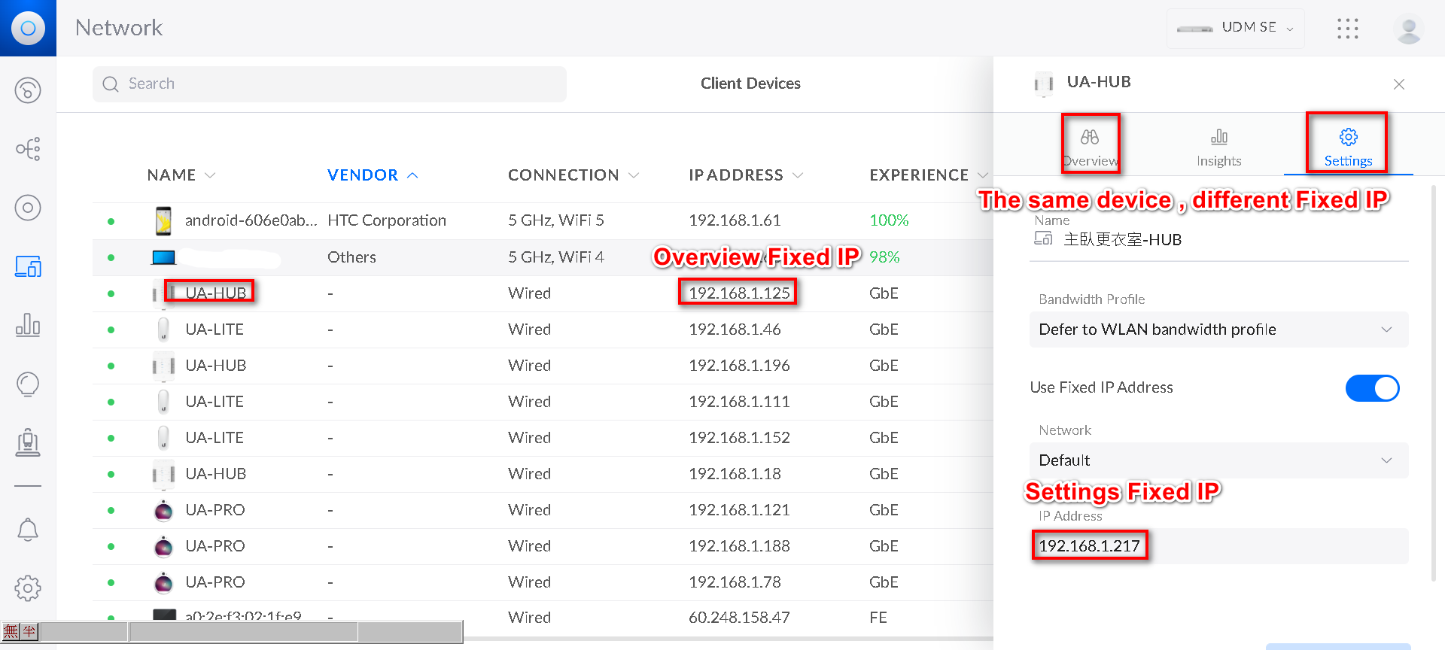Open the dashboard icon in left sidebar
The image size is (1445, 650).
point(28,91)
